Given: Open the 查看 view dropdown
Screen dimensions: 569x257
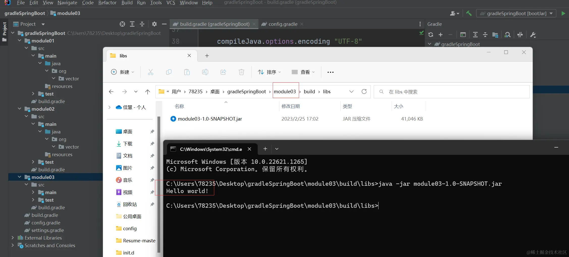Looking at the screenshot, I should coord(303,72).
